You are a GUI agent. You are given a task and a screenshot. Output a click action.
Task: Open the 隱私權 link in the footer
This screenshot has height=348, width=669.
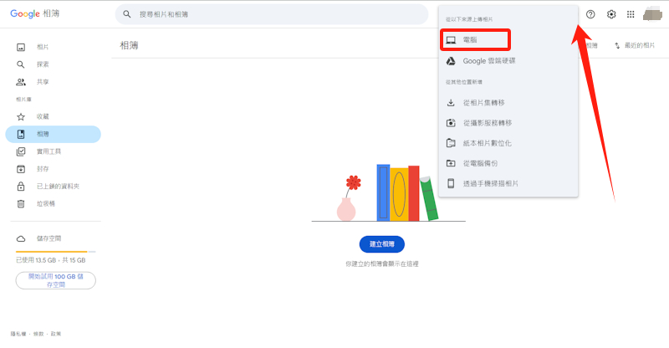click(18, 334)
